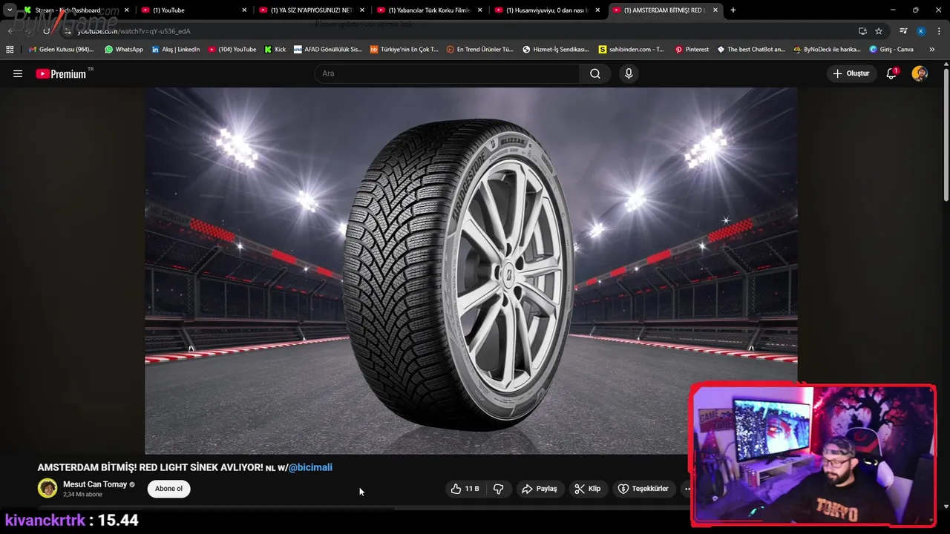Close the Kick Dashboard tab
This screenshot has height=534, width=950.
[126, 10]
